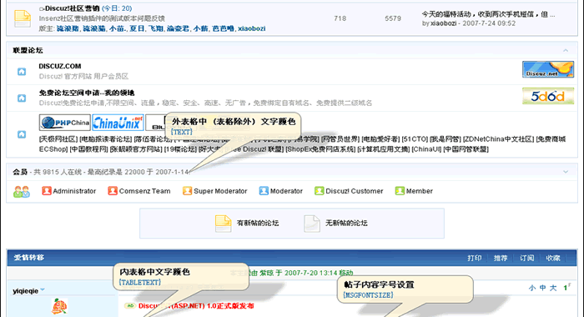The width and height of the screenshot is (584, 317).
Task: Open the PHPChina partner logo
Action: 65,123
